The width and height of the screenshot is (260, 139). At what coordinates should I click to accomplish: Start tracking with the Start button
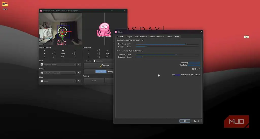click(94, 80)
